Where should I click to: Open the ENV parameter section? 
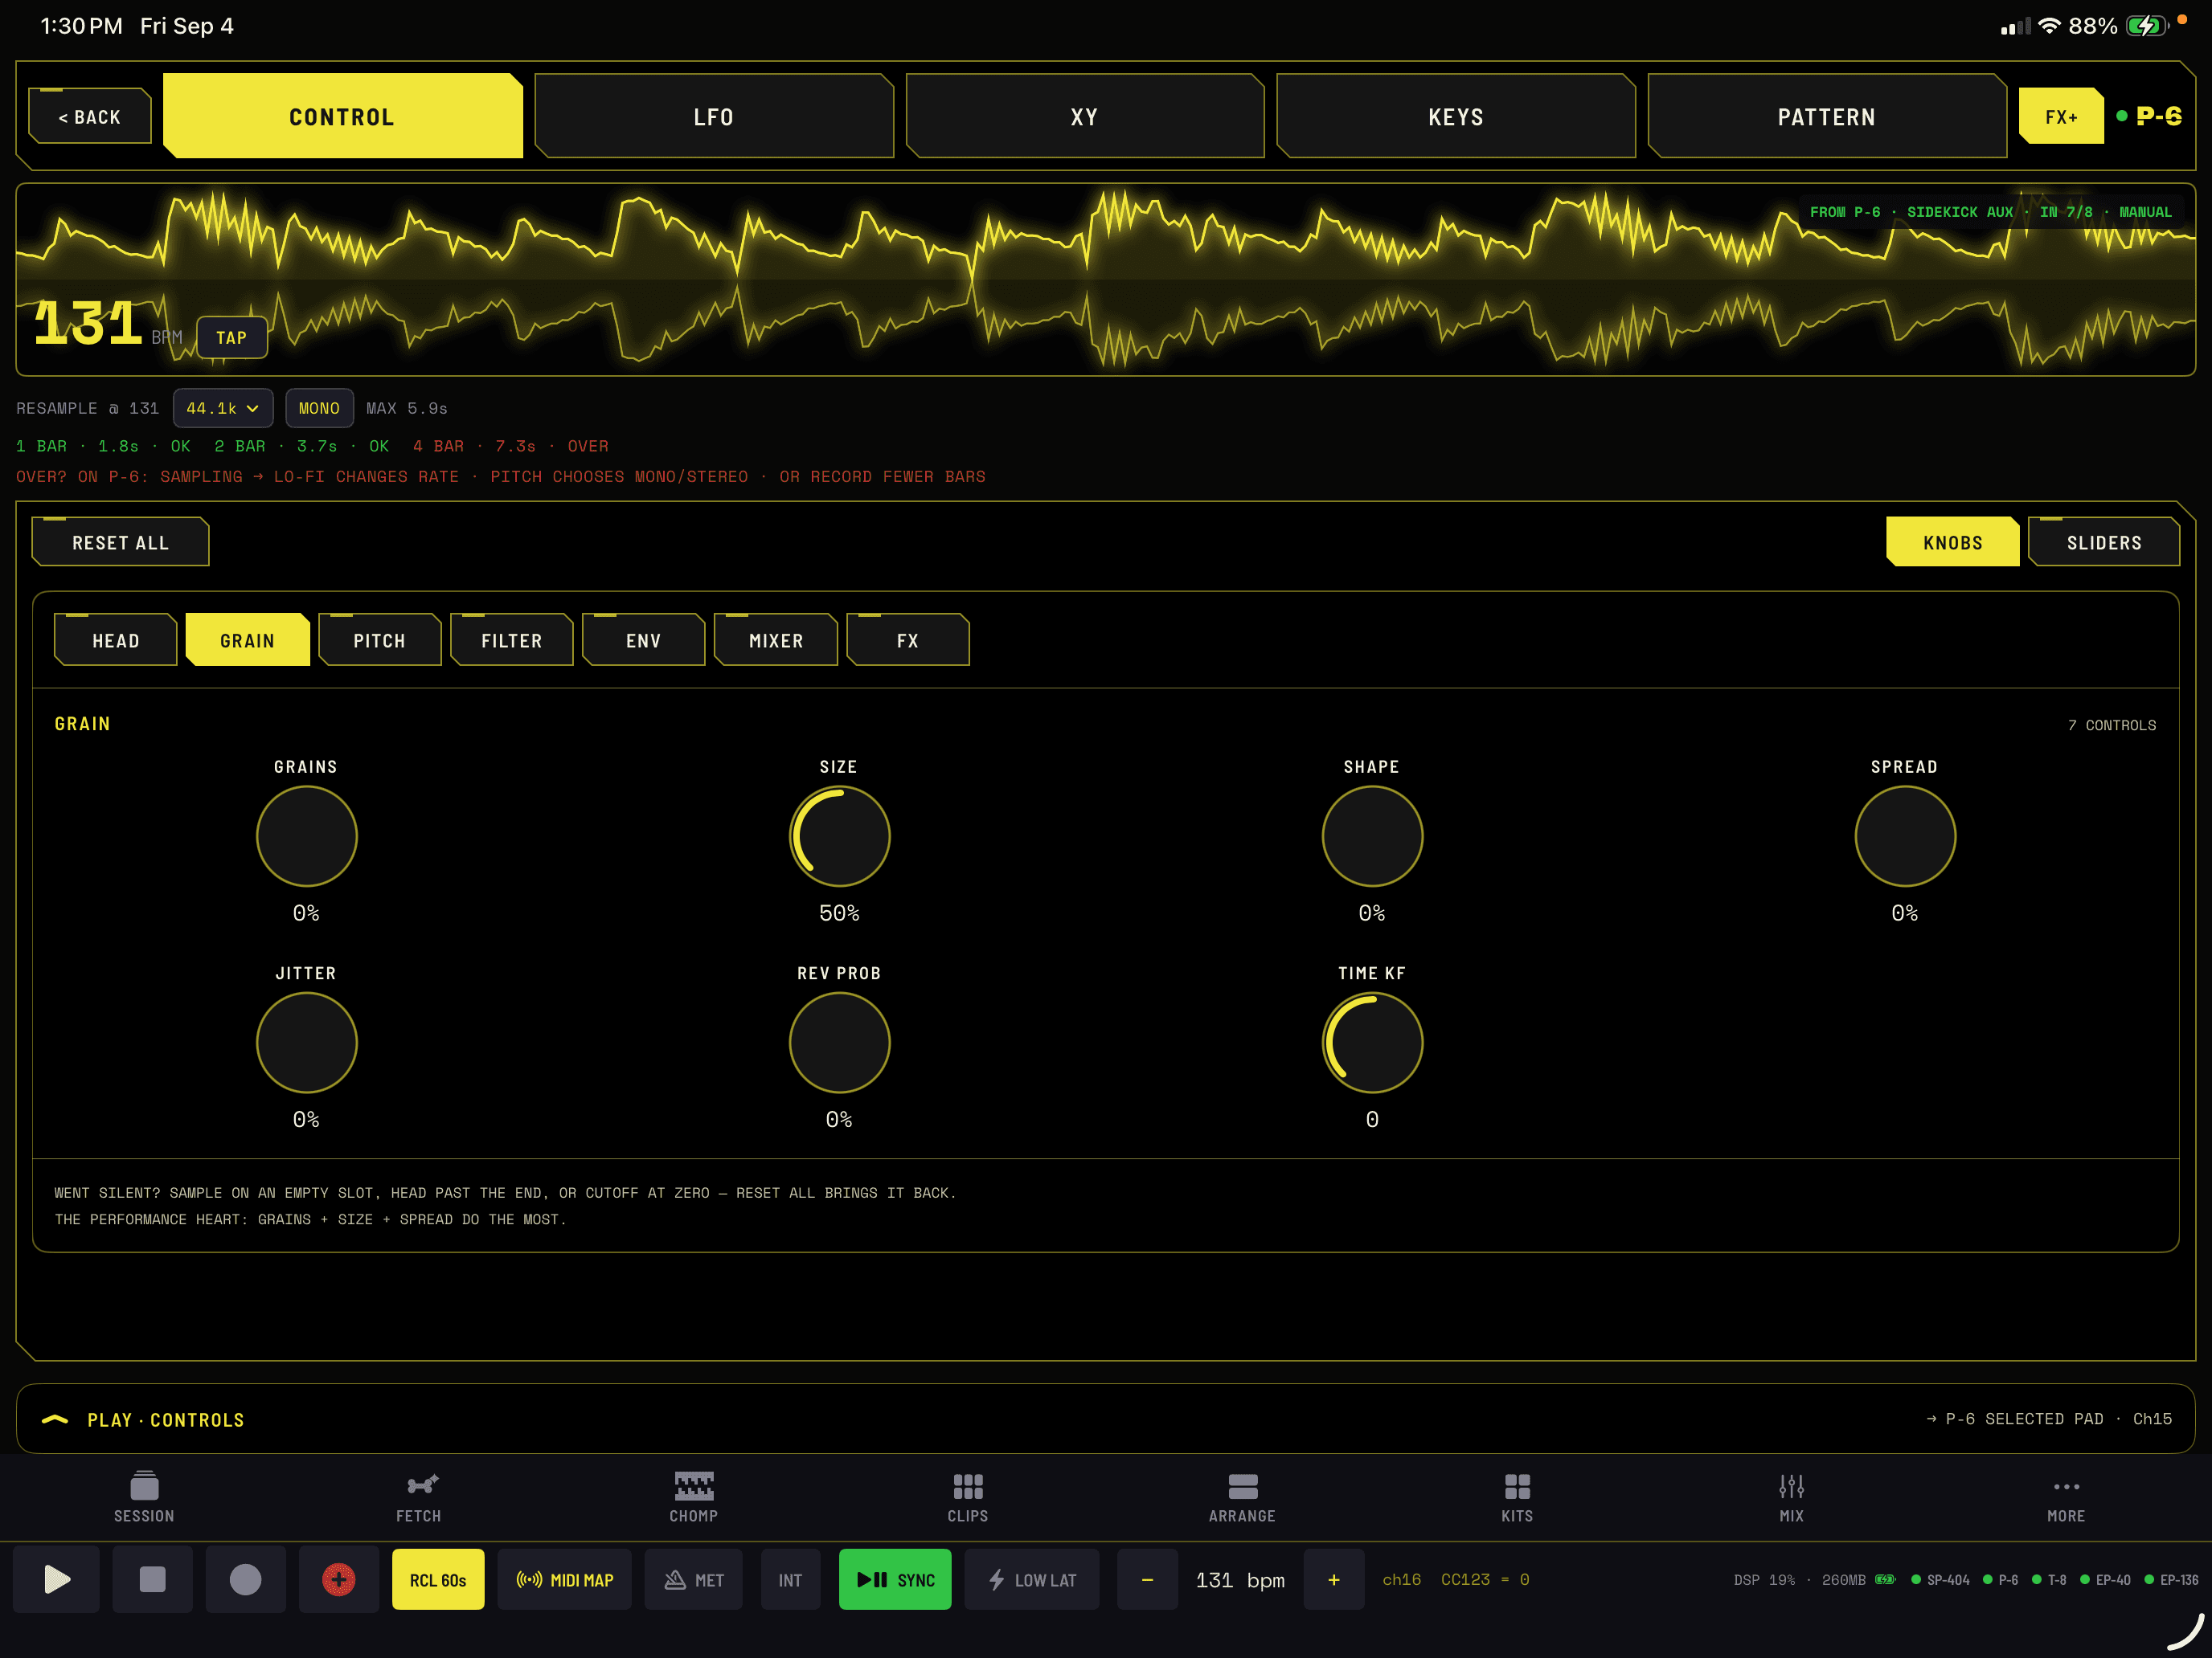click(643, 640)
